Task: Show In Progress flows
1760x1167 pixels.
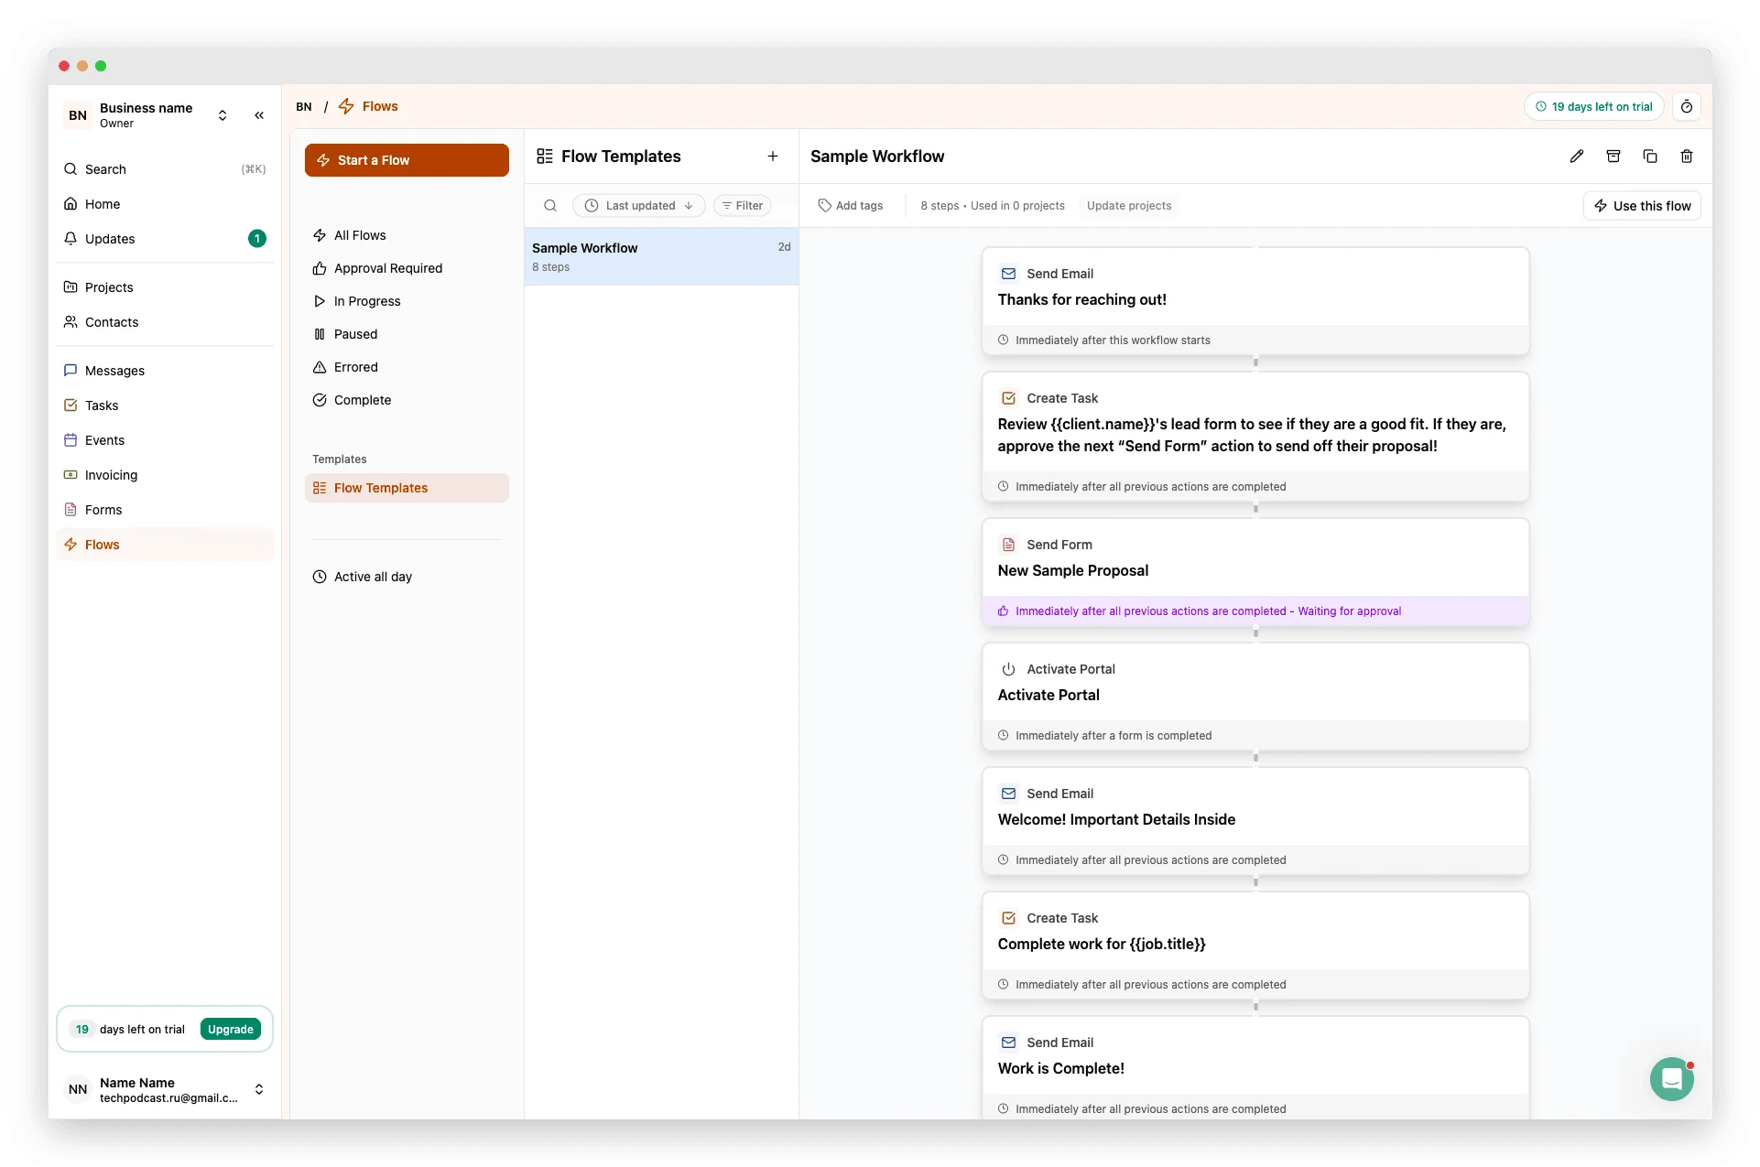Action: (x=407, y=301)
